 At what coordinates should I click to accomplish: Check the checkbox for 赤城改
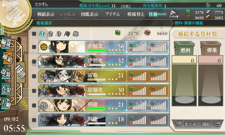[34, 47]
